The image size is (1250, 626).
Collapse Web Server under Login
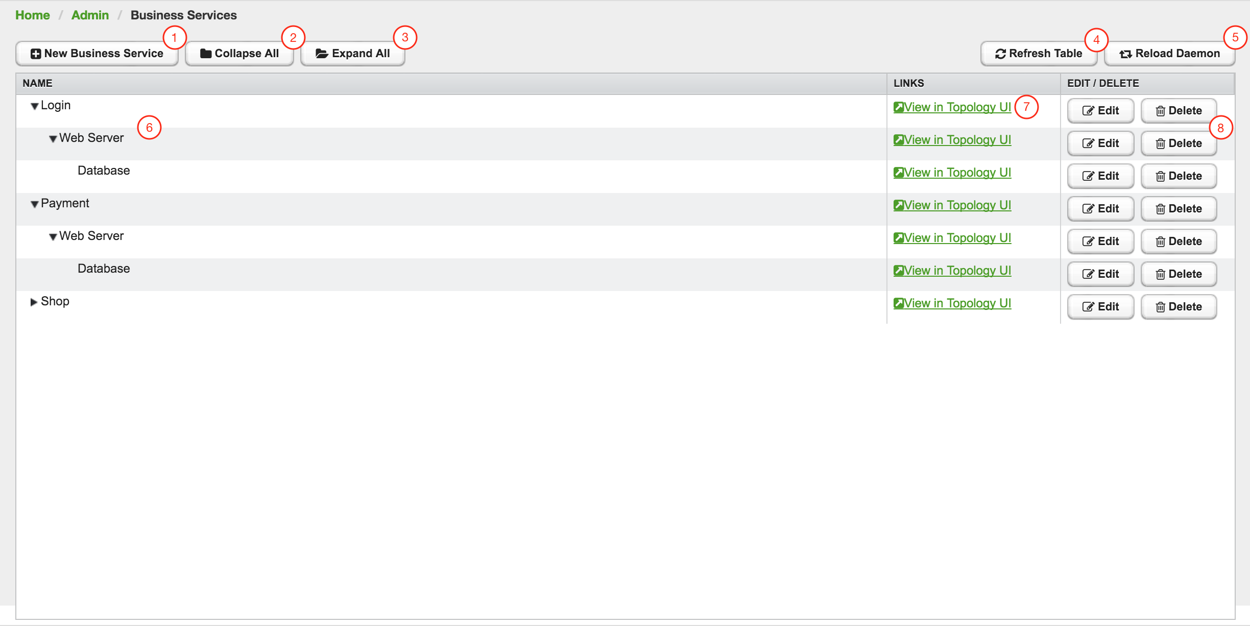53,139
